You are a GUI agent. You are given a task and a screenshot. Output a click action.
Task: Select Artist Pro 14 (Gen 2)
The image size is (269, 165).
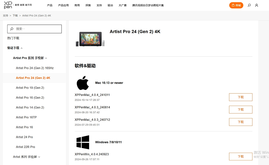pyautogui.click(x=30, y=107)
